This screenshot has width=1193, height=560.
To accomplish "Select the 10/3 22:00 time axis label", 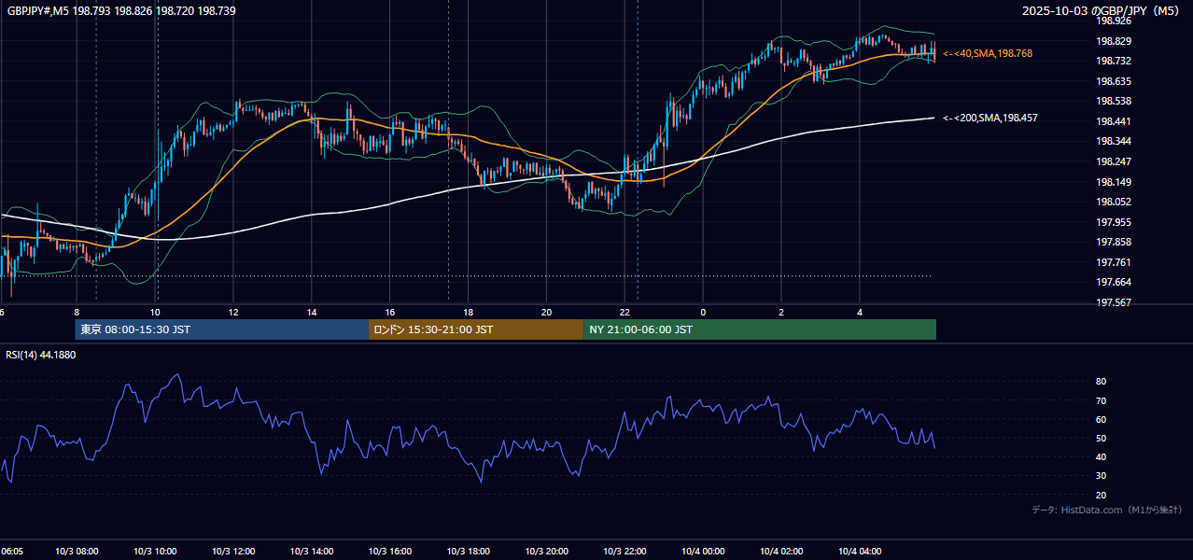I will point(625,551).
